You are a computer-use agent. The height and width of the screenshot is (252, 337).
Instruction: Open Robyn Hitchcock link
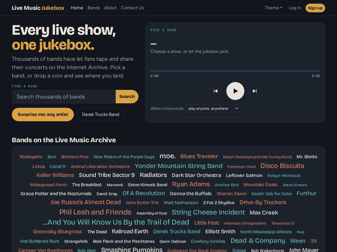[284, 176]
